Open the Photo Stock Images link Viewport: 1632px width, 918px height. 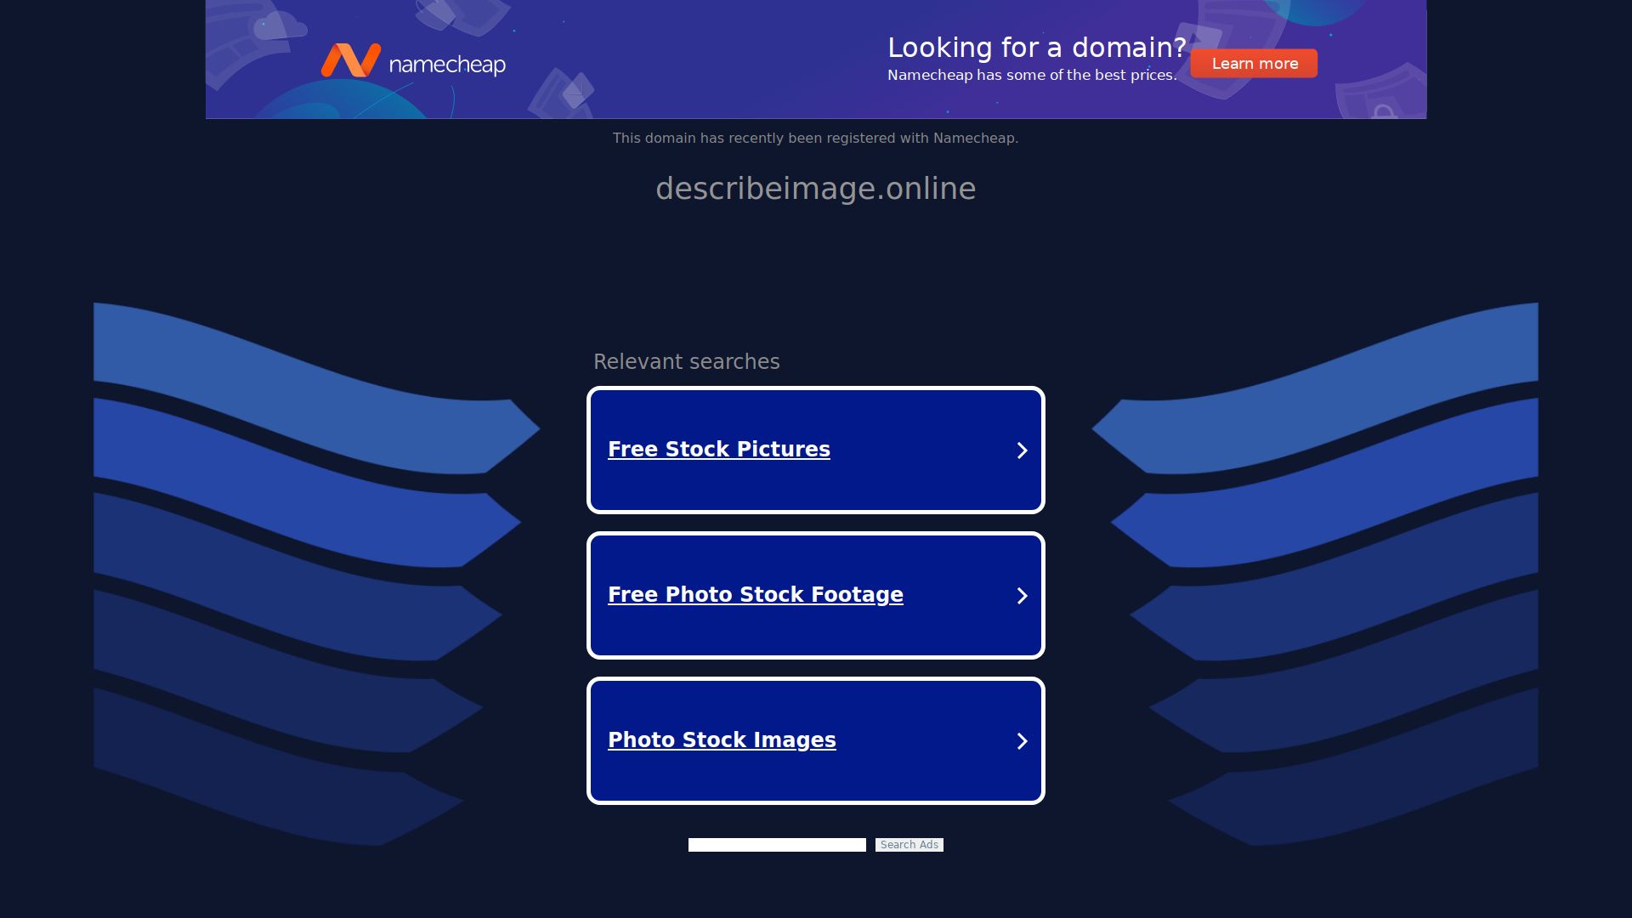click(x=722, y=739)
